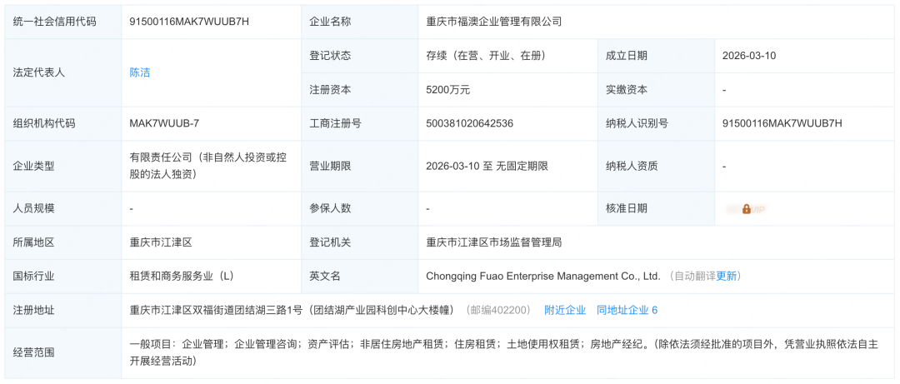Click the 统一社会信用代码 label cell
The width and height of the screenshot is (900, 384).
click(x=63, y=22)
